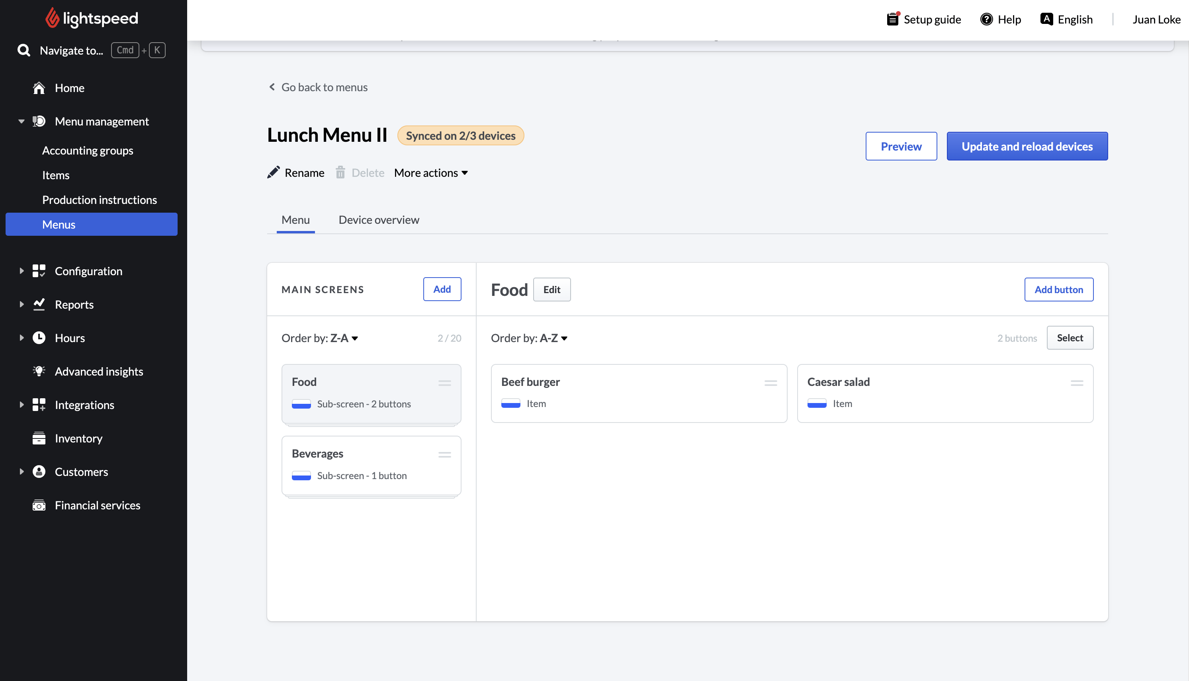
Task: Click the Customers person icon
Action: click(39, 472)
